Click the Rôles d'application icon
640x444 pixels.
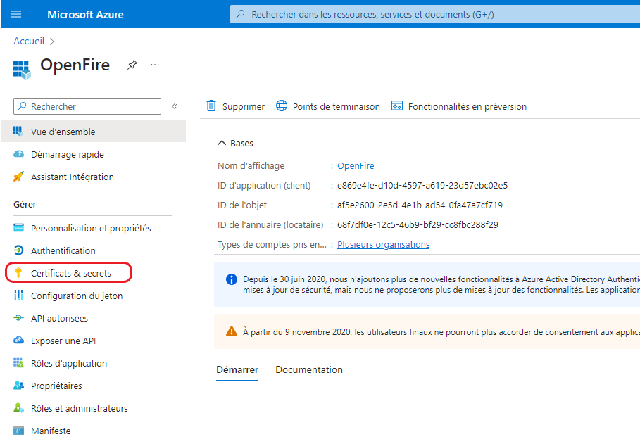pyautogui.click(x=18, y=363)
